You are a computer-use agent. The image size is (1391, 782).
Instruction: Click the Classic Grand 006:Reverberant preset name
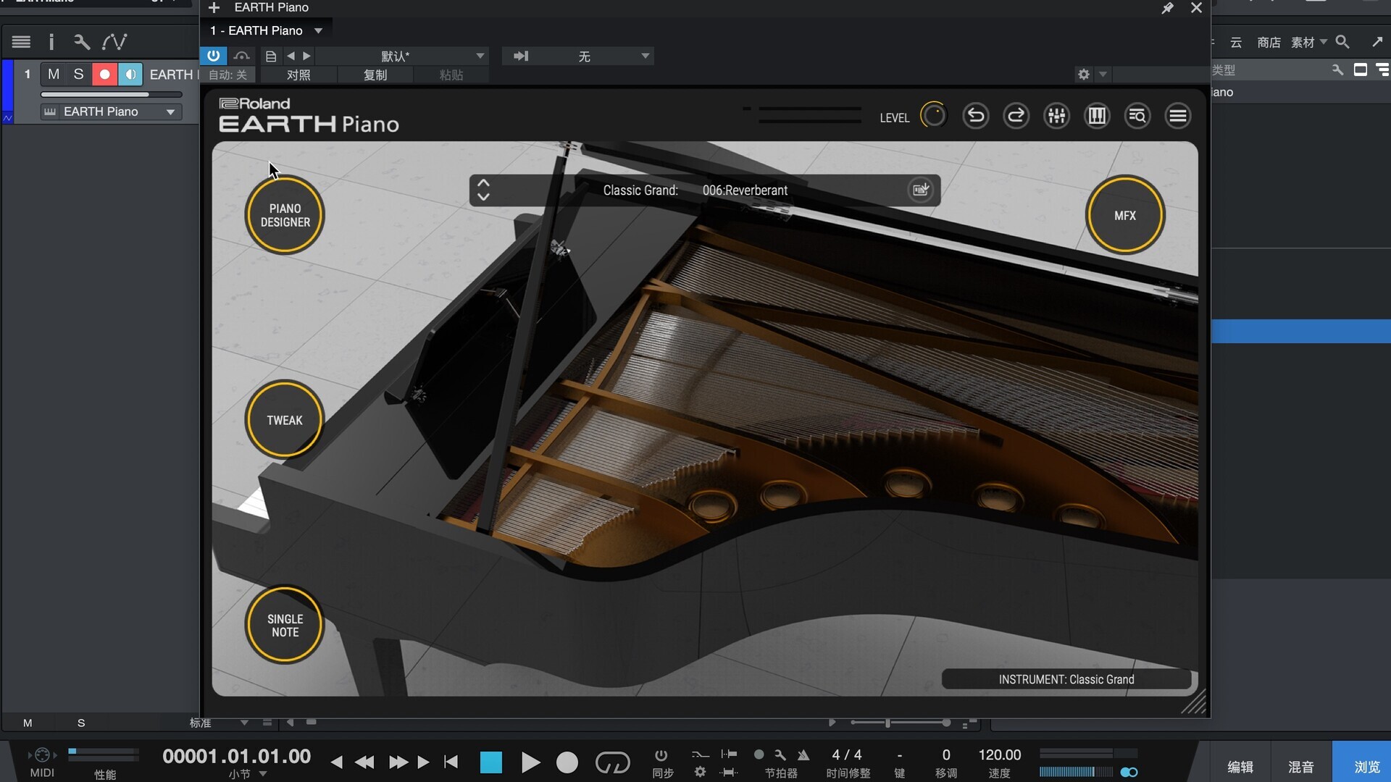[695, 190]
